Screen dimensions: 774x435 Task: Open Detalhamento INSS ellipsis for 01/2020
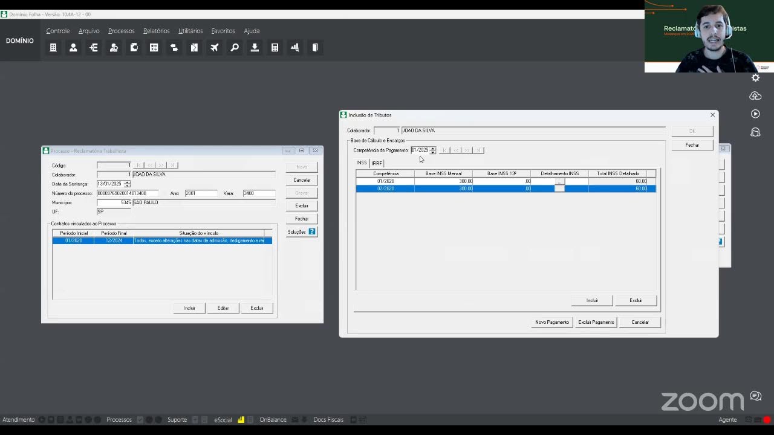[559, 181]
